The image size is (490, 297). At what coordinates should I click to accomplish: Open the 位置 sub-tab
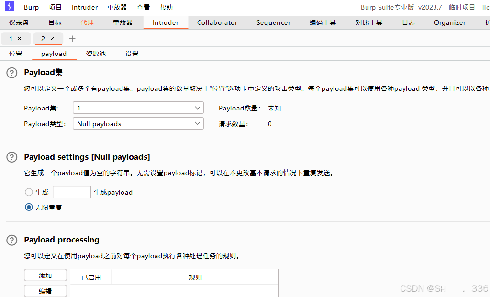pyautogui.click(x=16, y=54)
